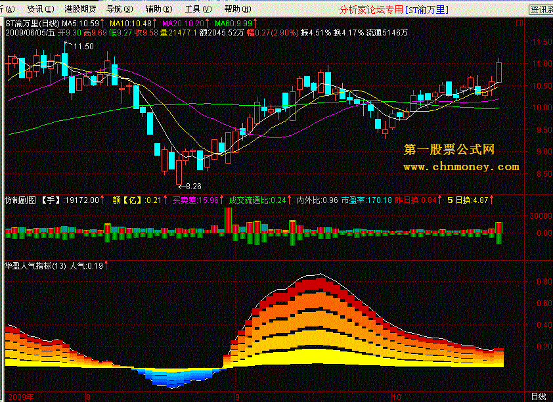Click the month 10 marker on time axis
The height and width of the screenshot is (402, 553).
coord(397,397)
